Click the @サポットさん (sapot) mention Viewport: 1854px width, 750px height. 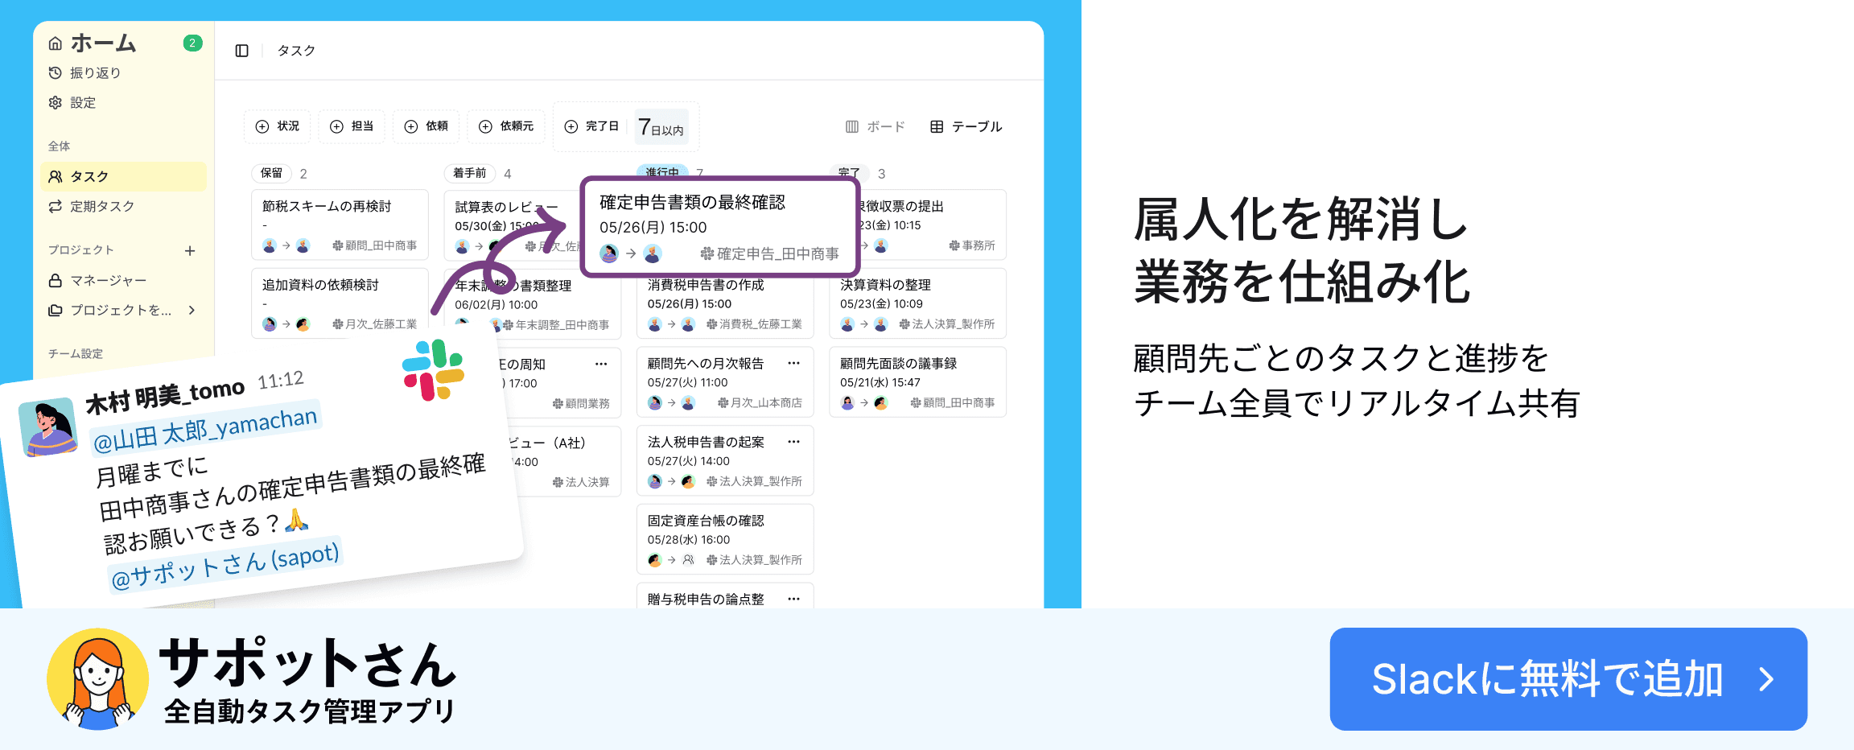click(x=225, y=566)
